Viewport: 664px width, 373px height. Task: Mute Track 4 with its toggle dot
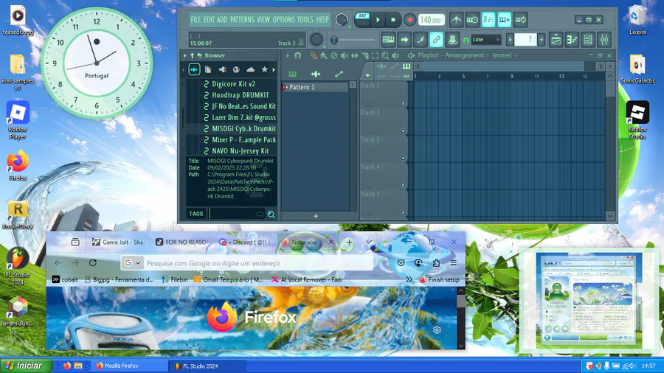403,185
